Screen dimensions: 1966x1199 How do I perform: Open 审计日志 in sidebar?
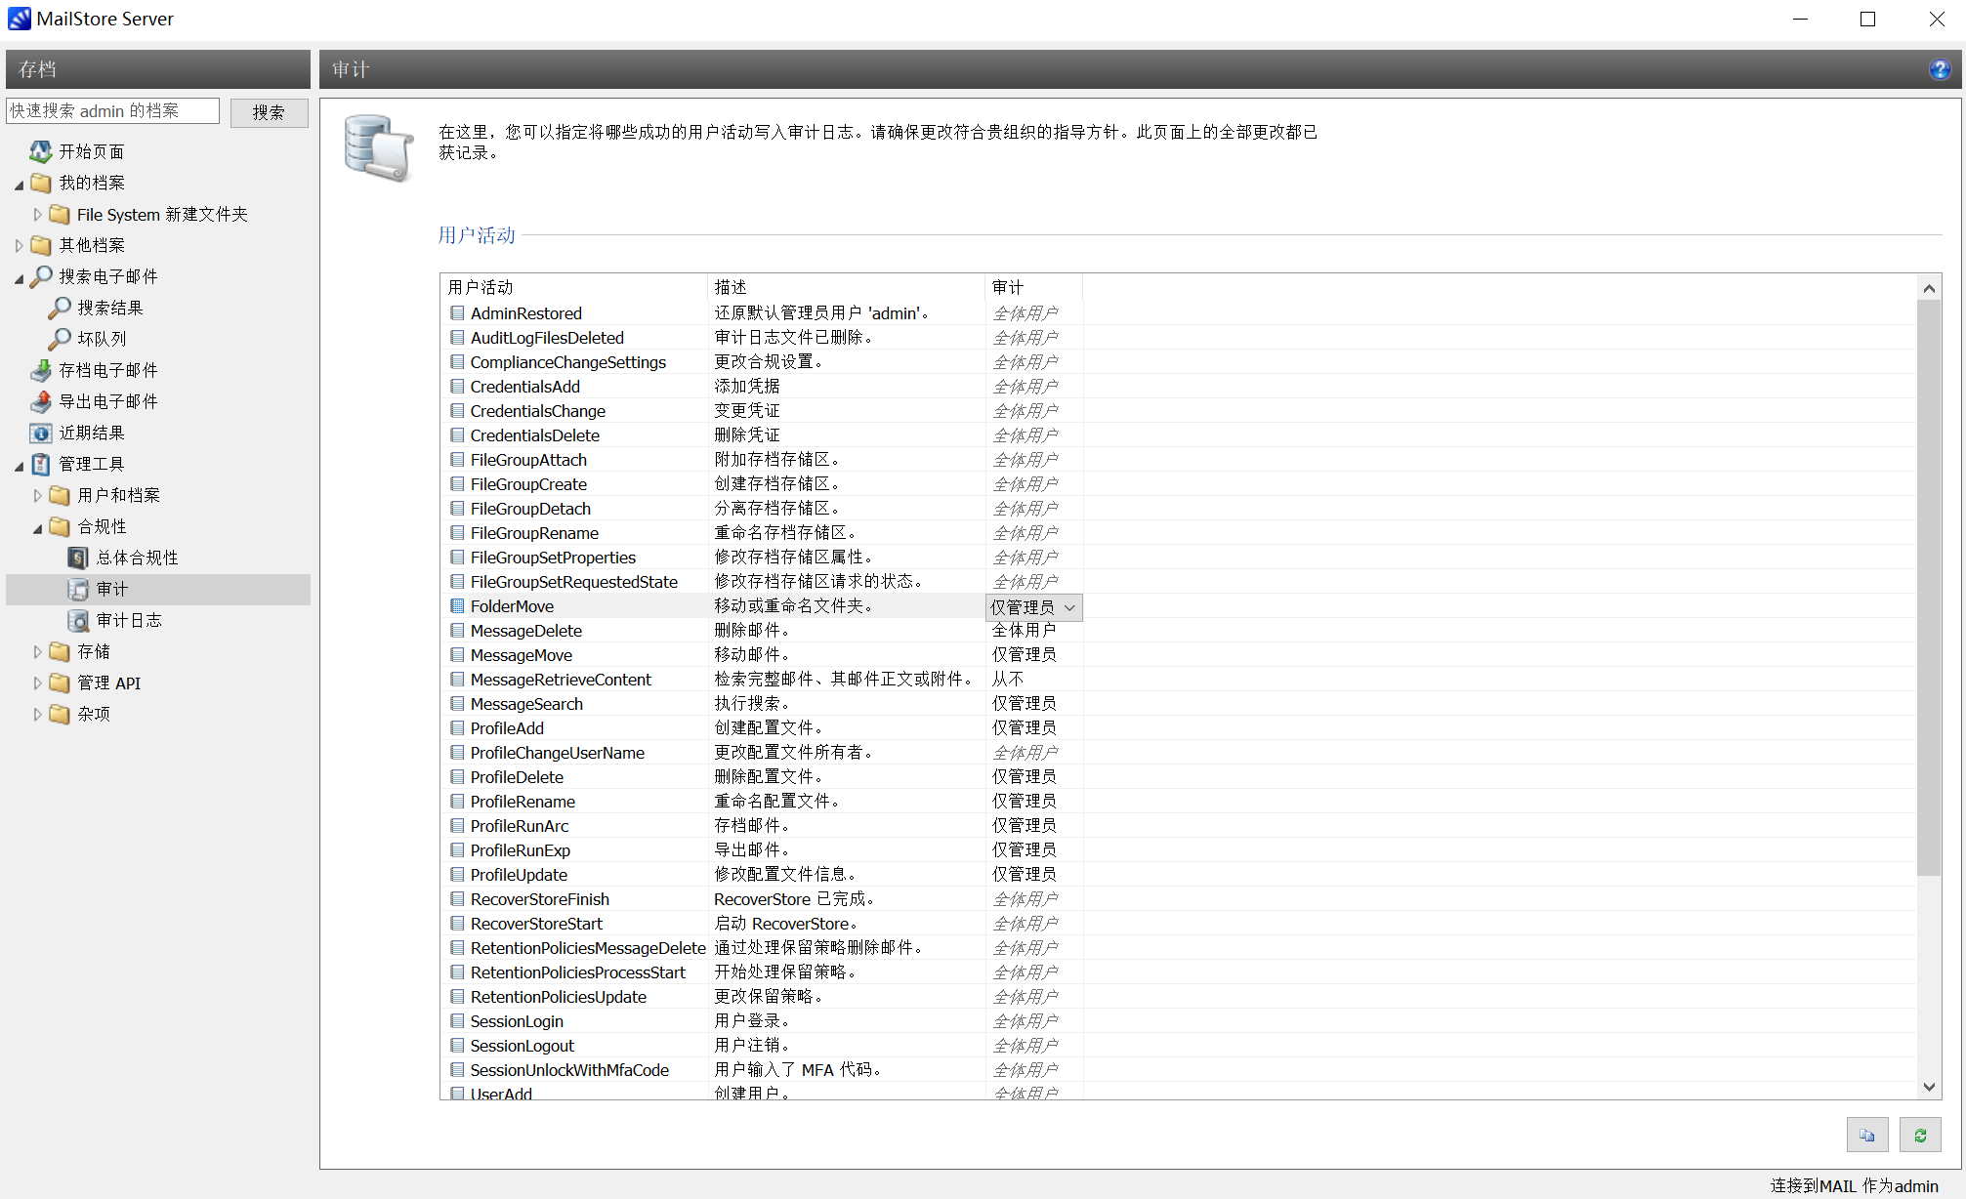click(x=128, y=620)
